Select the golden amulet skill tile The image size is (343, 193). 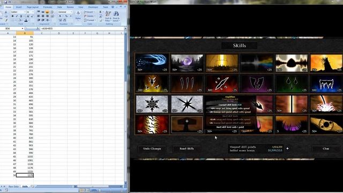326,124
